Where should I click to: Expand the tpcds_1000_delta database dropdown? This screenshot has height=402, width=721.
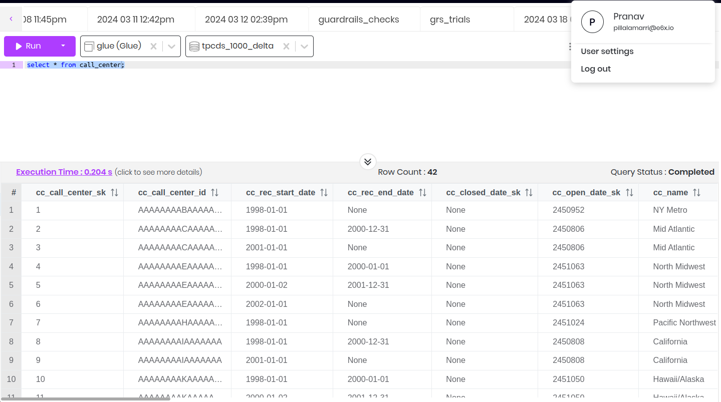304,47
